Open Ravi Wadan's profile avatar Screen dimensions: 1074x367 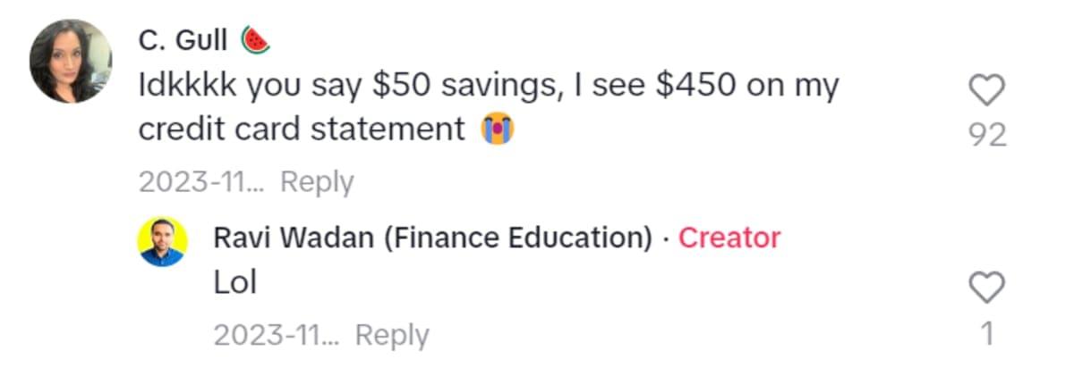click(x=162, y=241)
